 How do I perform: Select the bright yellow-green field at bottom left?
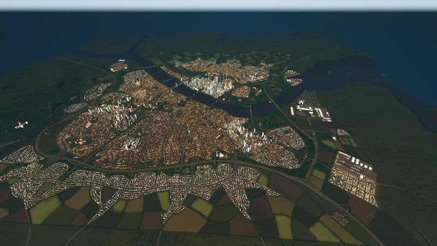tap(45, 209)
